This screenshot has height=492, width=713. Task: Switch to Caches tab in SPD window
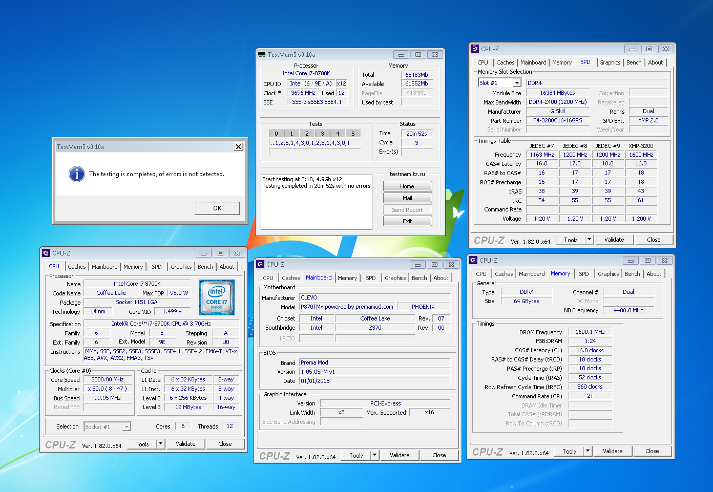point(505,62)
